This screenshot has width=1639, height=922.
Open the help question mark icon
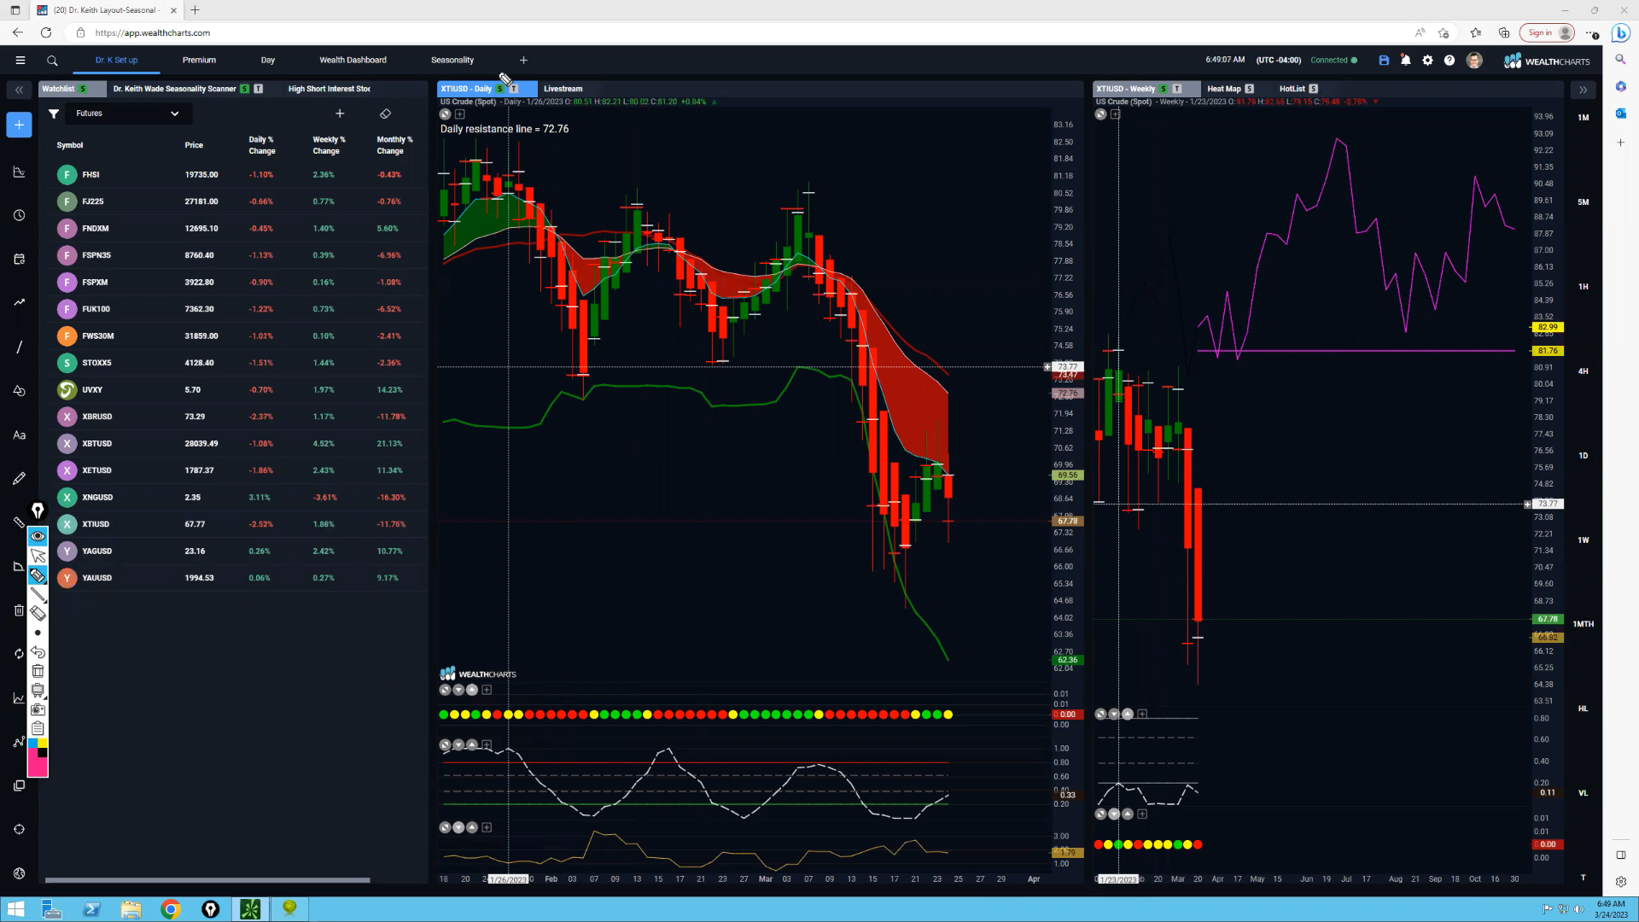pos(1449,61)
